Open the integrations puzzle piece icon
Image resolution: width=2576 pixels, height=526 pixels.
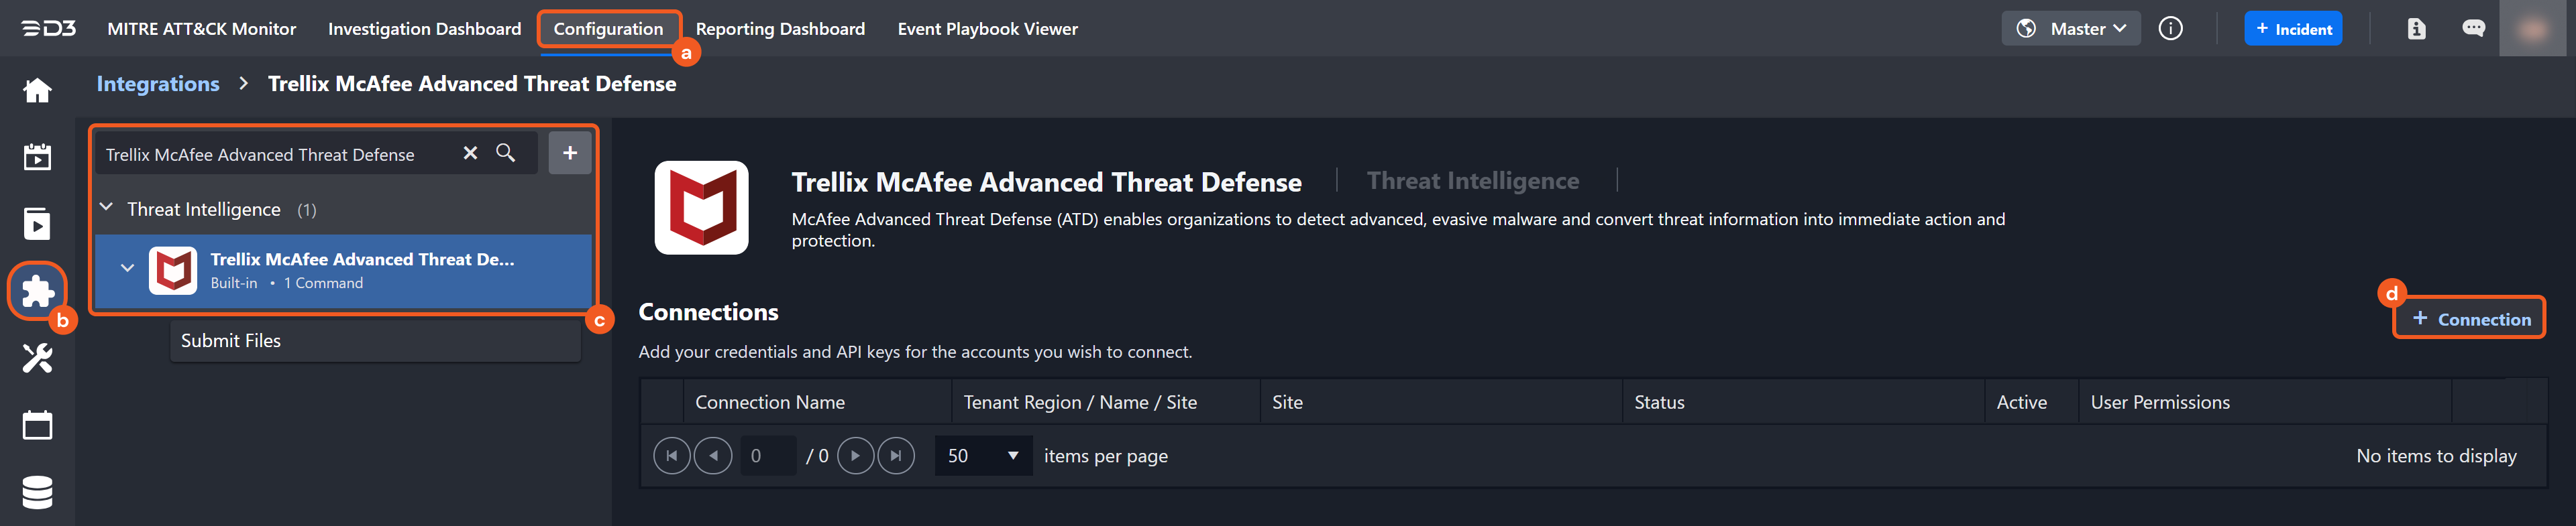(37, 290)
